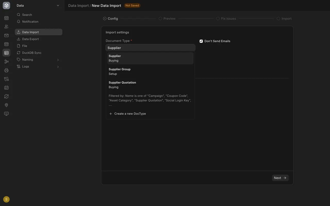The width and height of the screenshot is (330, 206).
Task: Open the workflow nodes icon in rail
Action: pyautogui.click(x=6, y=62)
